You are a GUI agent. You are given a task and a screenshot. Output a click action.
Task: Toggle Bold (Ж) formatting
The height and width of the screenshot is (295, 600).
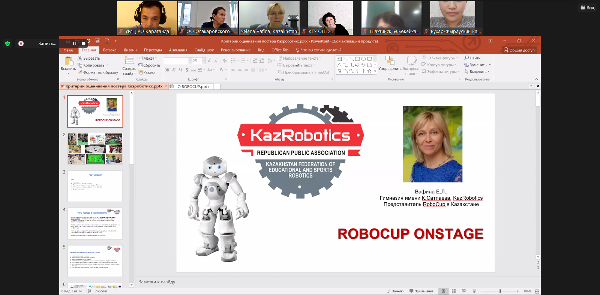(x=167, y=70)
